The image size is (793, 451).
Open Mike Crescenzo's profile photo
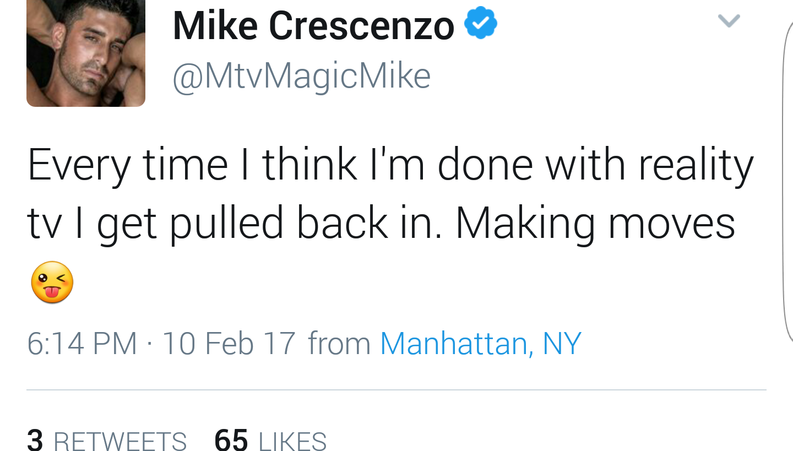(86, 53)
